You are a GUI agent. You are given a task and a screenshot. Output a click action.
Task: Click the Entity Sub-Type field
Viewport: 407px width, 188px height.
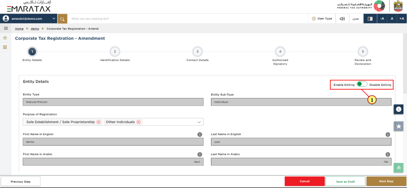pos(301,102)
